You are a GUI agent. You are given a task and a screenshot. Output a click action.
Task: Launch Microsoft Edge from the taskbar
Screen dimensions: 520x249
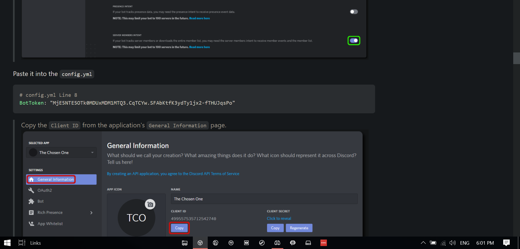click(x=216, y=243)
